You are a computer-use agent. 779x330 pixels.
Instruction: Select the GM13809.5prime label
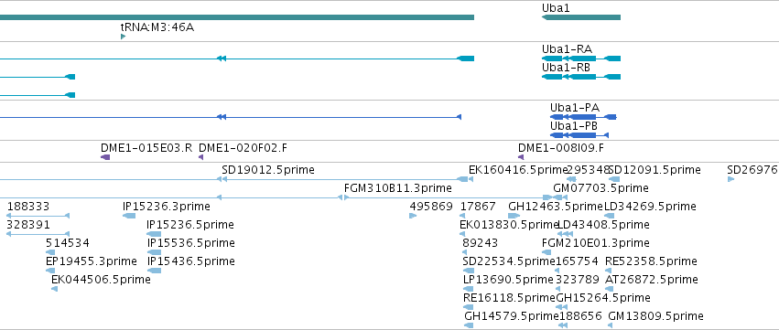pyautogui.click(x=655, y=316)
